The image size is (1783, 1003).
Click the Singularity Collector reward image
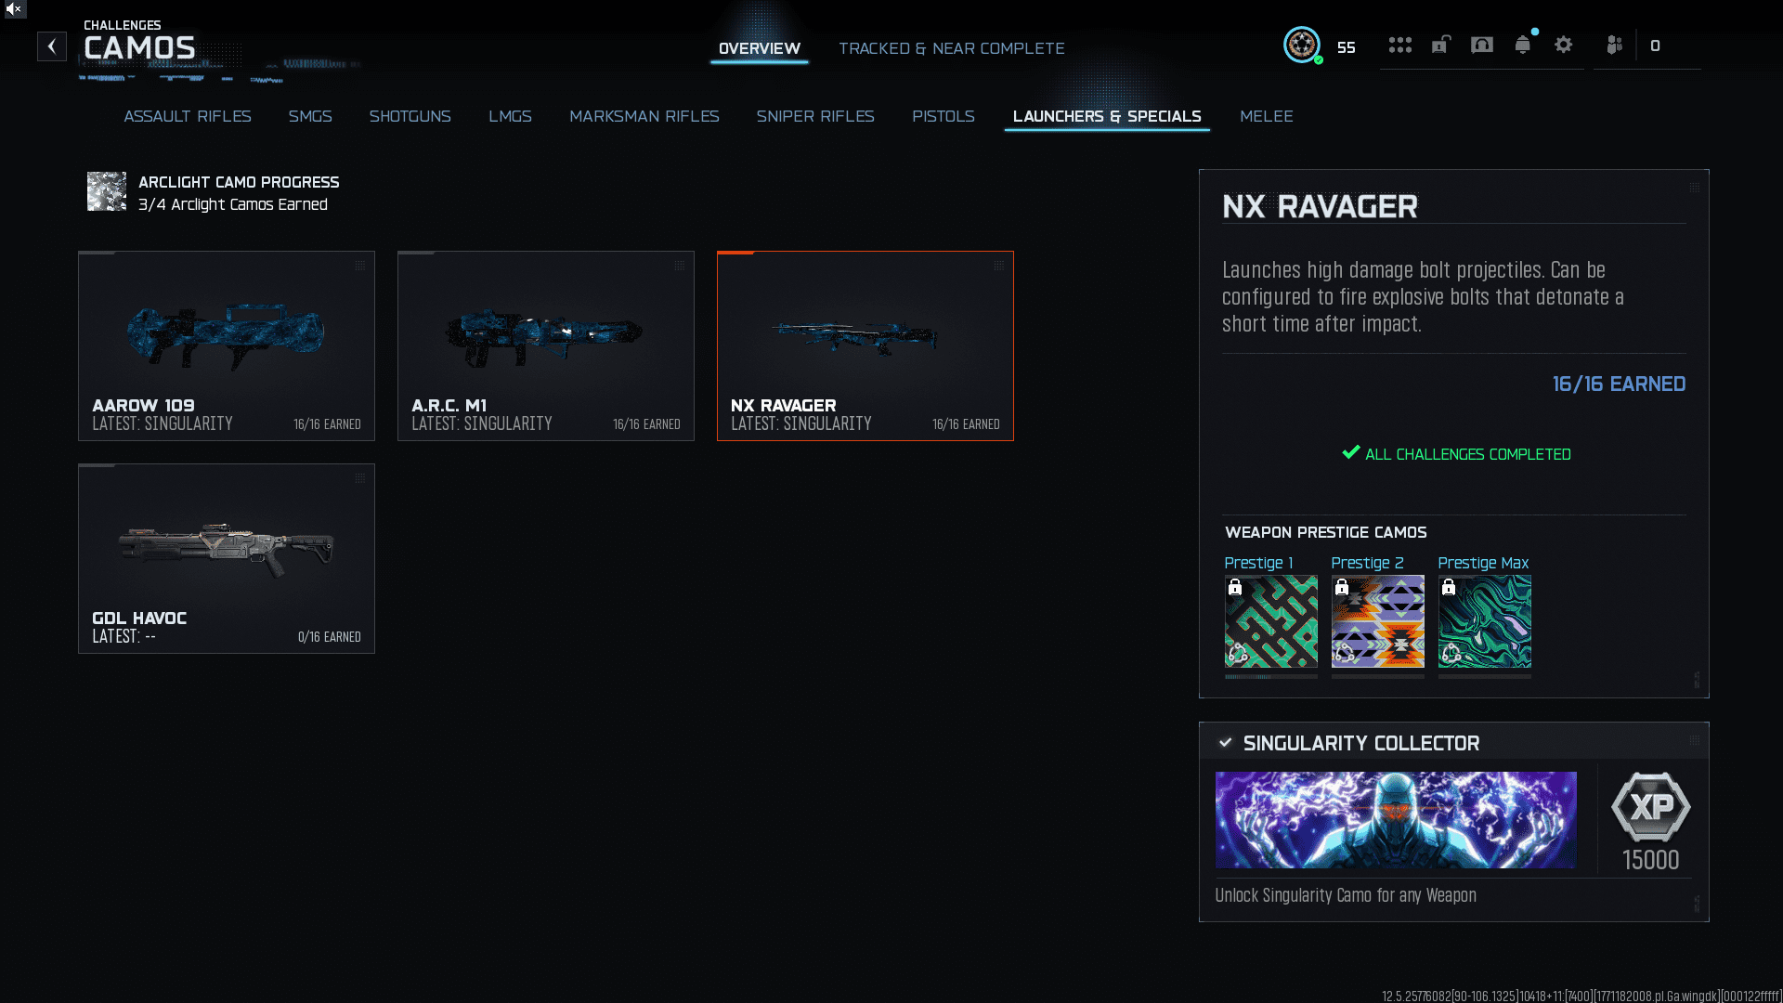[x=1395, y=820]
